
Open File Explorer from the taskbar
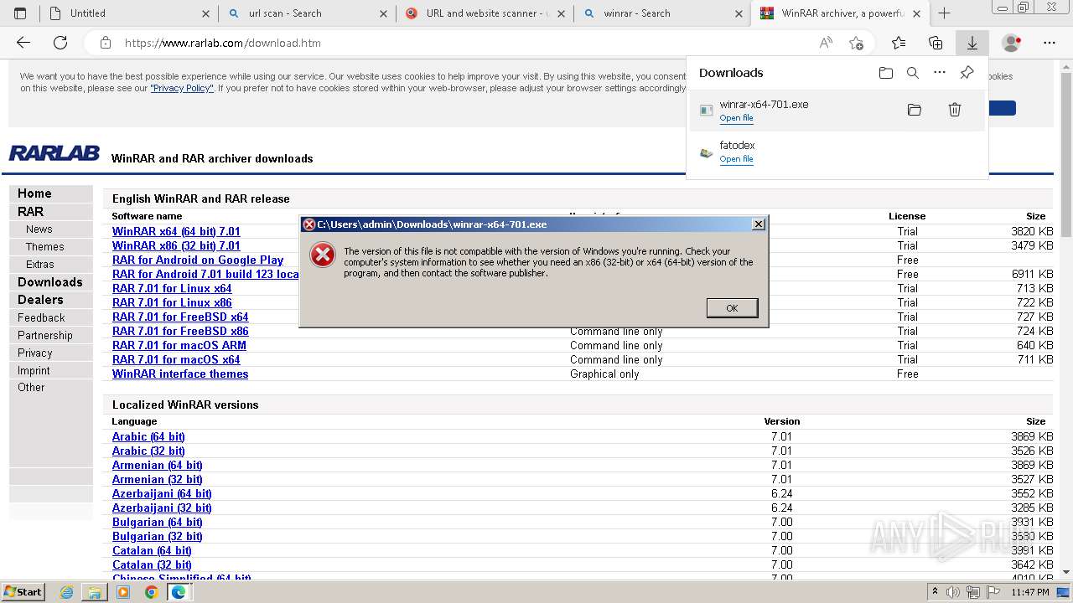95,592
